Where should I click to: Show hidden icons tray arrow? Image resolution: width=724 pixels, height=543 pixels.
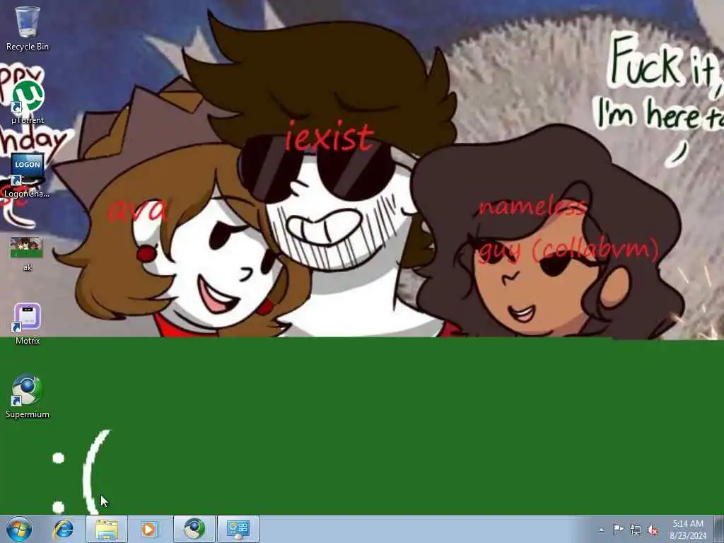pyautogui.click(x=601, y=530)
